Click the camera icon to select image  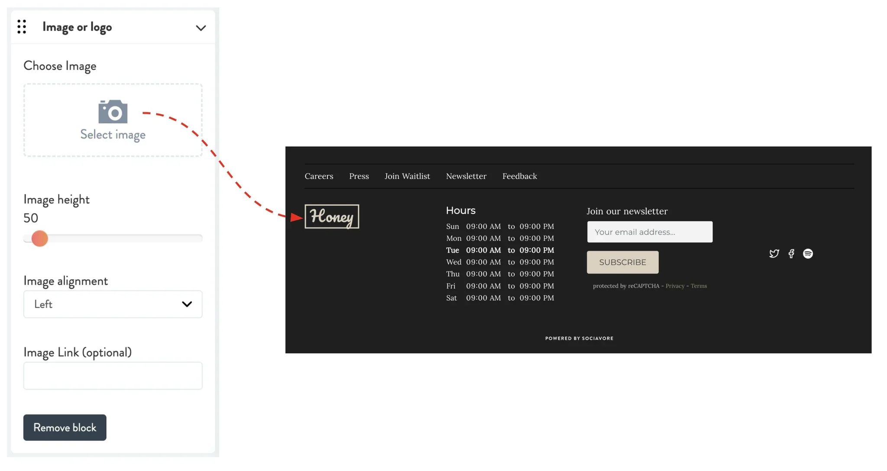pos(113,112)
